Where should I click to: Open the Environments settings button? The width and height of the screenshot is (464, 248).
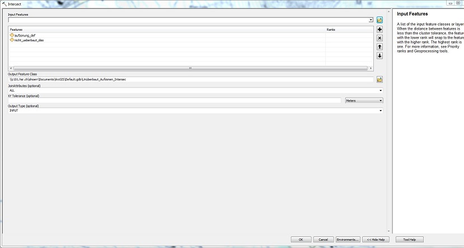point(348,240)
